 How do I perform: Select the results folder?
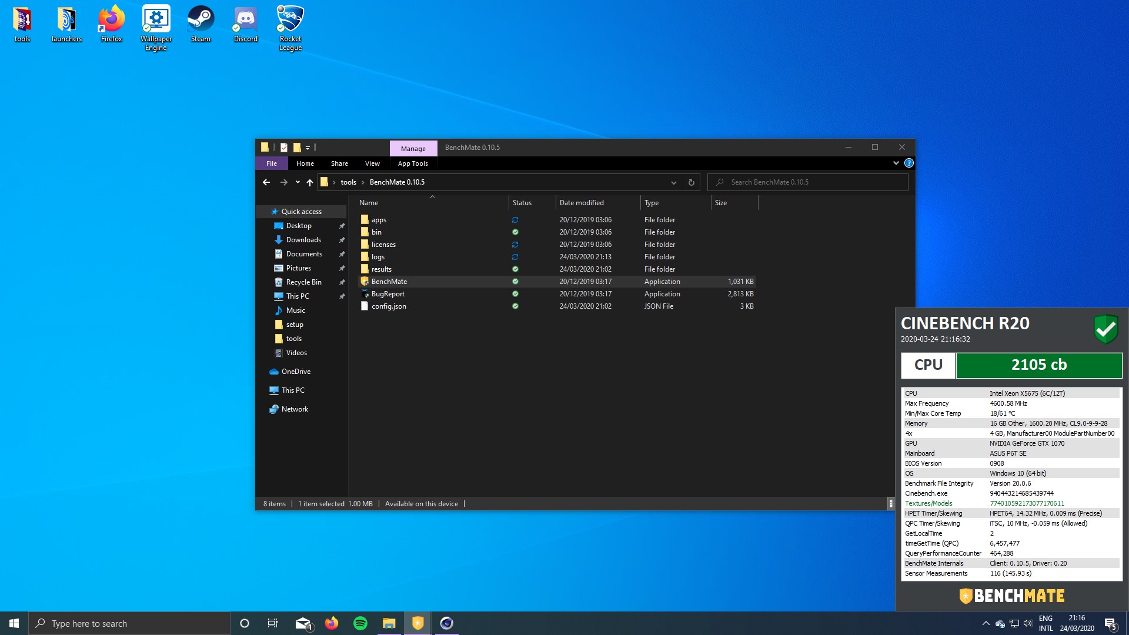pos(557,269)
